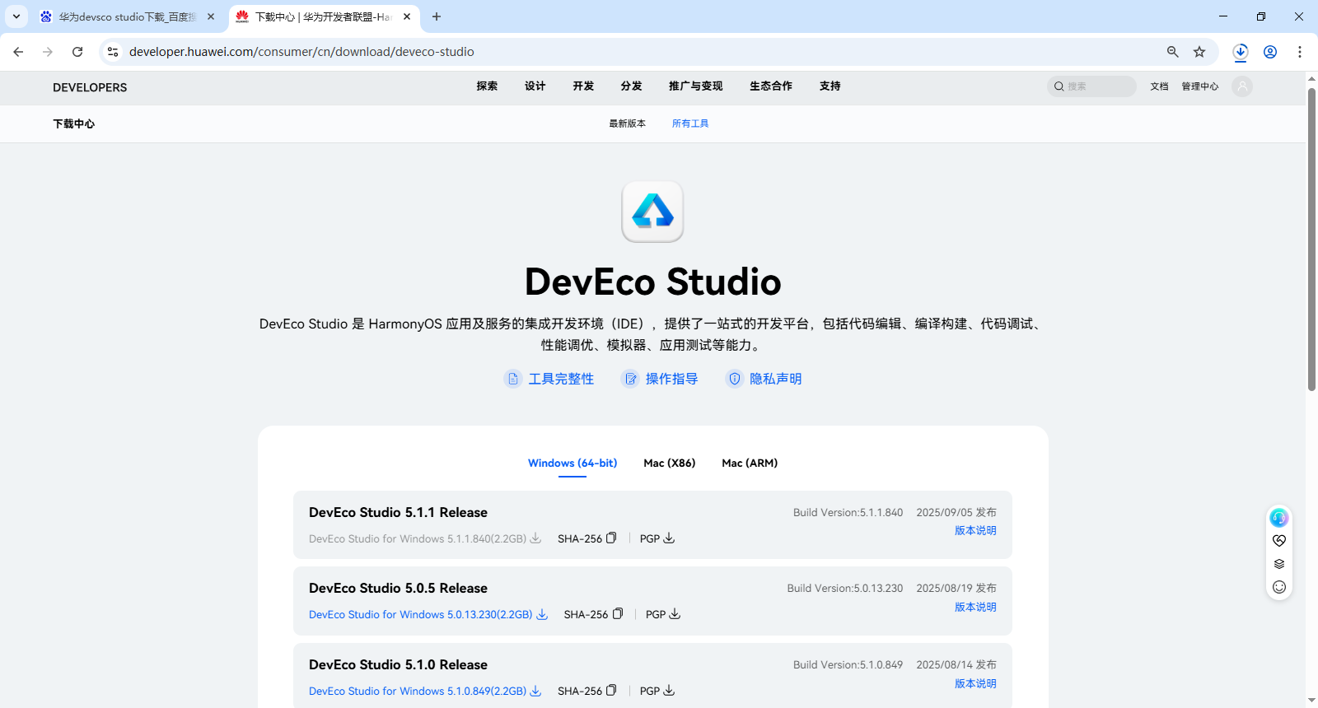Open site information icon in address bar
This screenshot has width=1318, height=708.
tap(113, 52)
